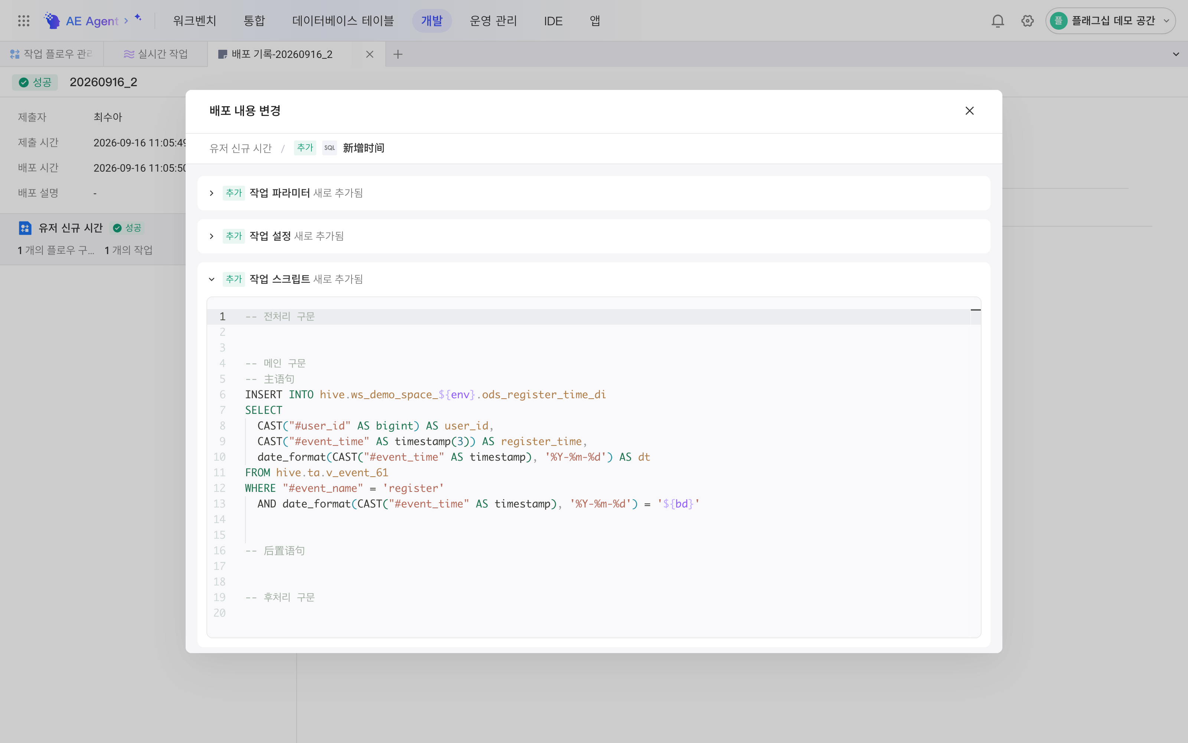Click the FROM hive.ta.v_event_61 code line
The height and width of the screenshot is (743, 1188).
click(317, 473)
